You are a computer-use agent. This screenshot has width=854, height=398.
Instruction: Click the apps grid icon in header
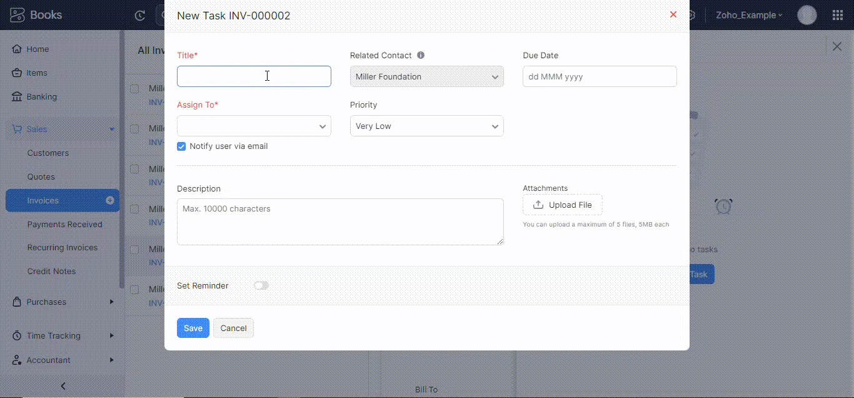pyautogui.click(x=838, y=15)
